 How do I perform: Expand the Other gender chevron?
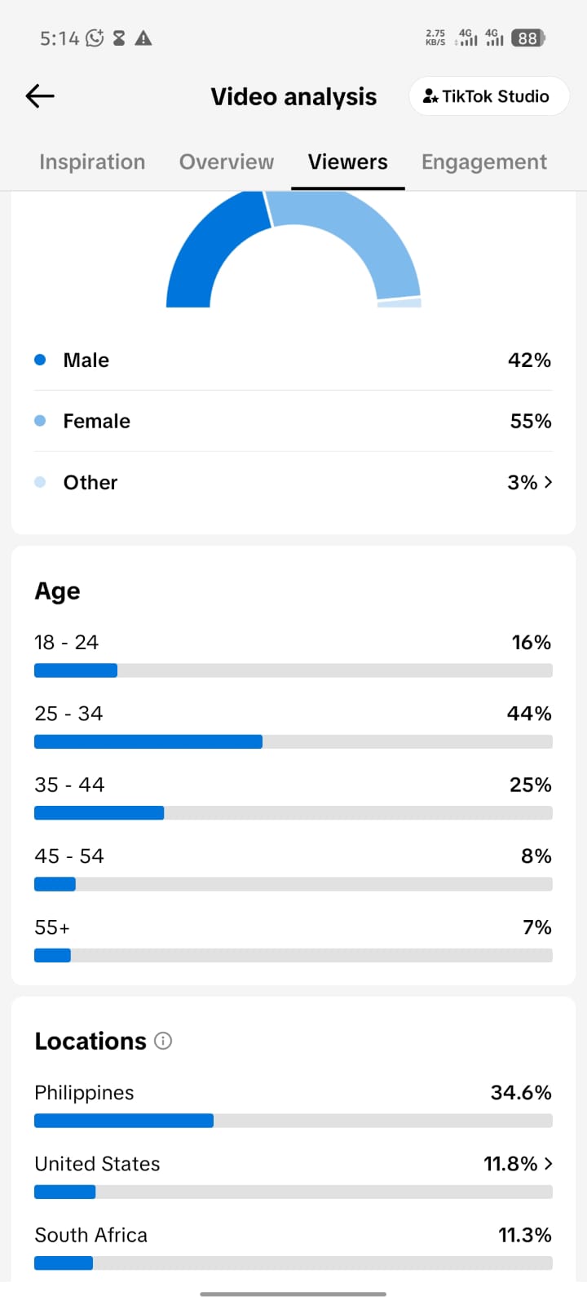[548, 482]
